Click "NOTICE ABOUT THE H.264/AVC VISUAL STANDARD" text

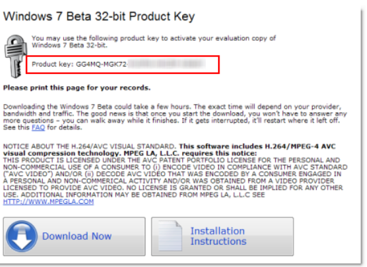[x=89, y=147]
